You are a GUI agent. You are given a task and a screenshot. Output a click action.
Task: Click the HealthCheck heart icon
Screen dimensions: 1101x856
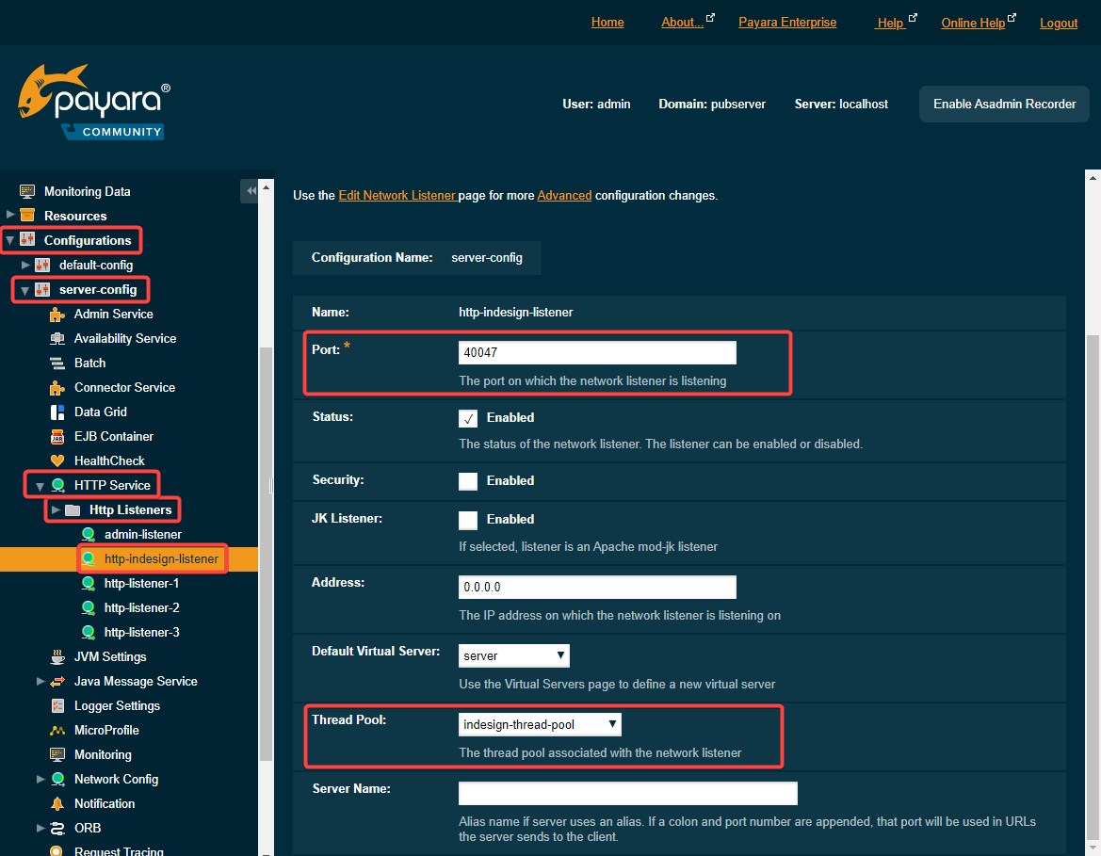tap(57, 460)
